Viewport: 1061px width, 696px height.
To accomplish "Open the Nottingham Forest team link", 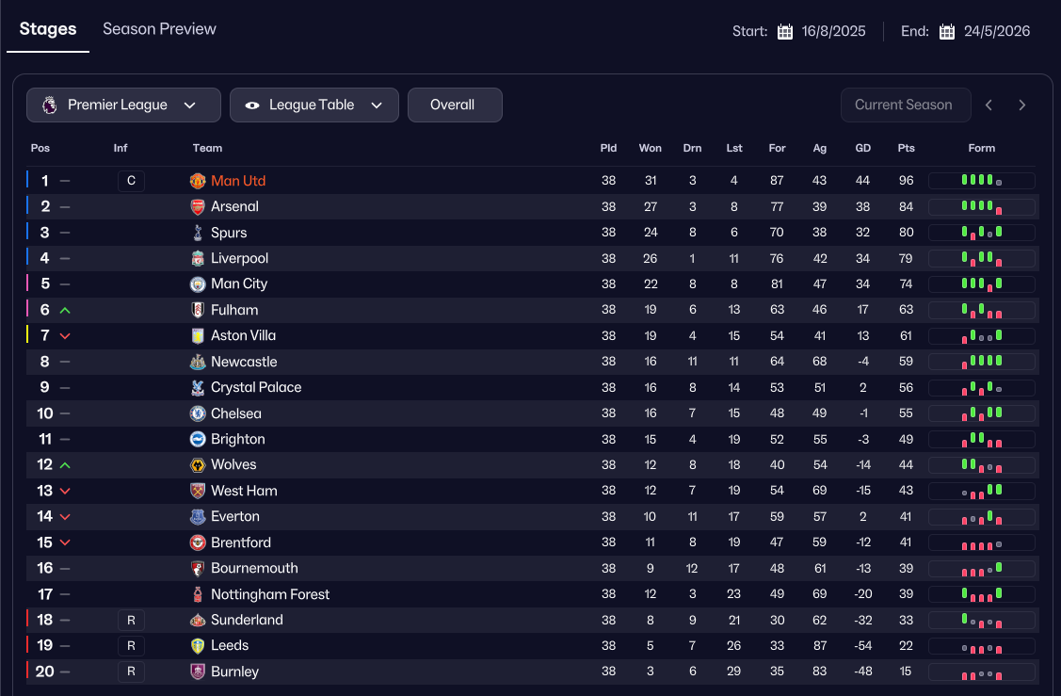I will point(270,594).
